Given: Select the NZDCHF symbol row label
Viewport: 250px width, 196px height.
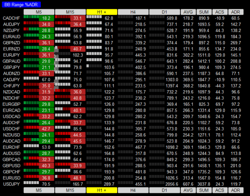Looking at the screenshot, I should pos(12,98).
